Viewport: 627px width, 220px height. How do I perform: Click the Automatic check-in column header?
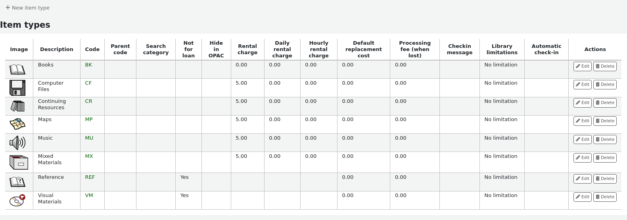pos(546,49)
